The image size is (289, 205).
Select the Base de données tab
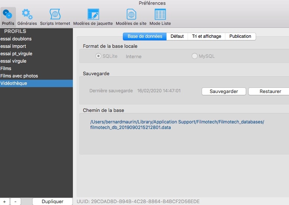(145, 36)
